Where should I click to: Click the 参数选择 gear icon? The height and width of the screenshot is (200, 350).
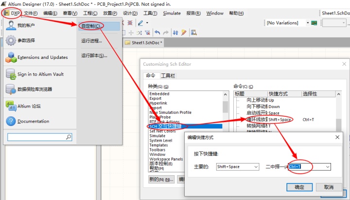click(11, 40)
